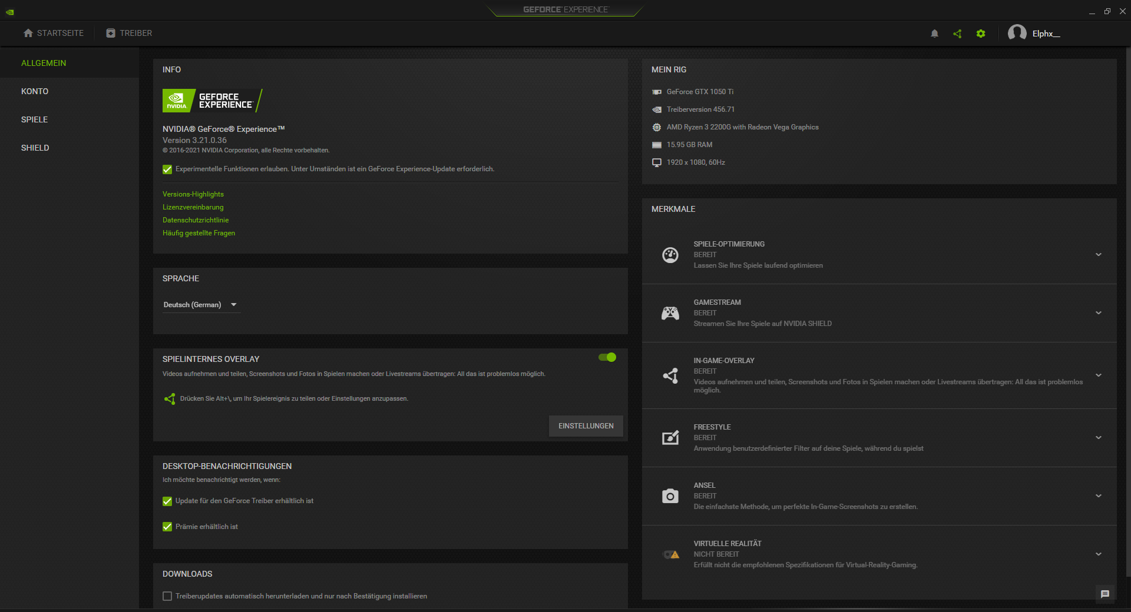
Task: Click the gamepad icon for Gamestream
Action: [670, 313]
